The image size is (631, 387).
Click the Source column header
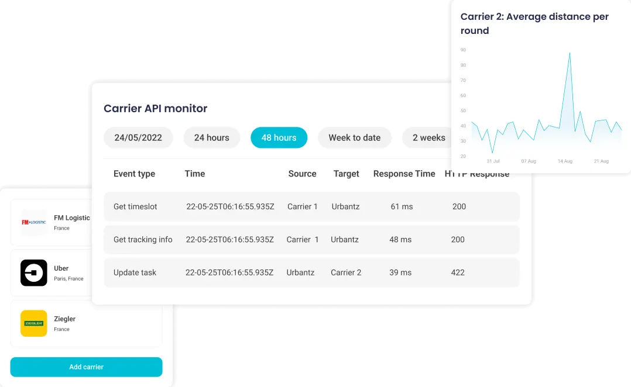(x=302, y=174)
